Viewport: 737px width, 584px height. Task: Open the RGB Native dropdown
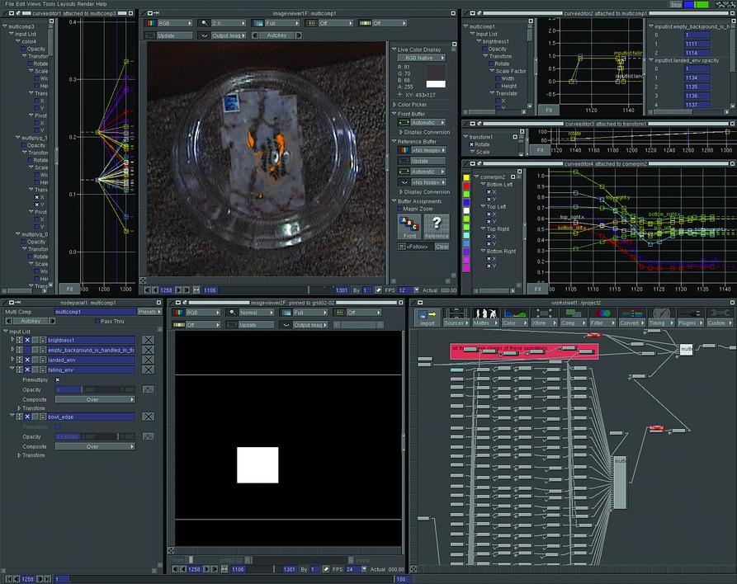tap(421, 58)
